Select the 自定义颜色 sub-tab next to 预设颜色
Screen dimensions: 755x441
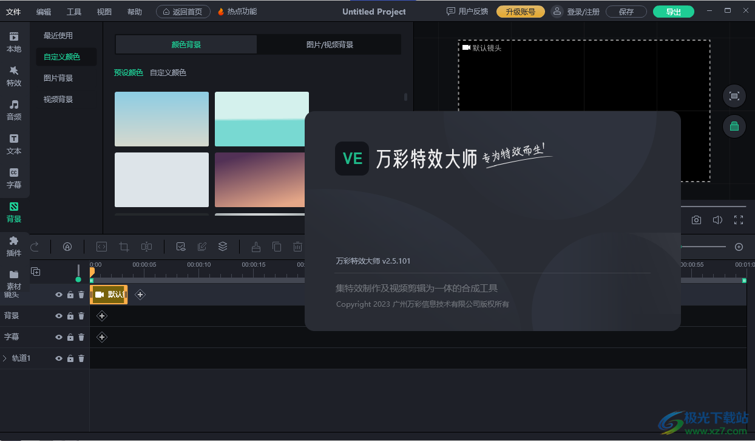(x=168, y=72)
